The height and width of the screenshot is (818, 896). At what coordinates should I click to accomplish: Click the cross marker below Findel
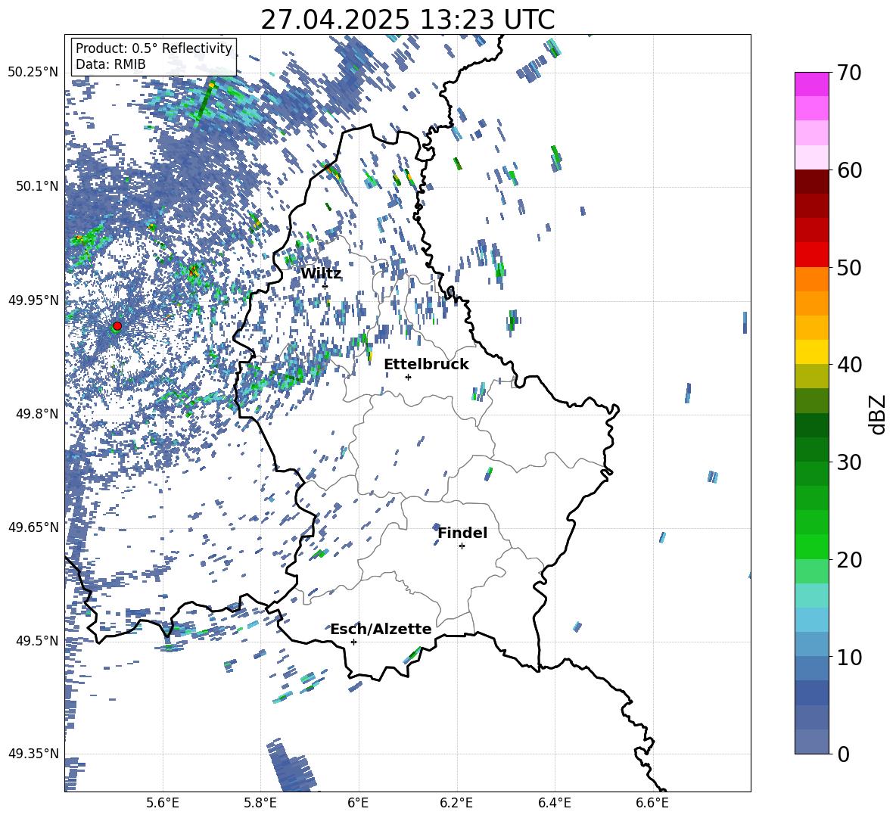[462, 546]
